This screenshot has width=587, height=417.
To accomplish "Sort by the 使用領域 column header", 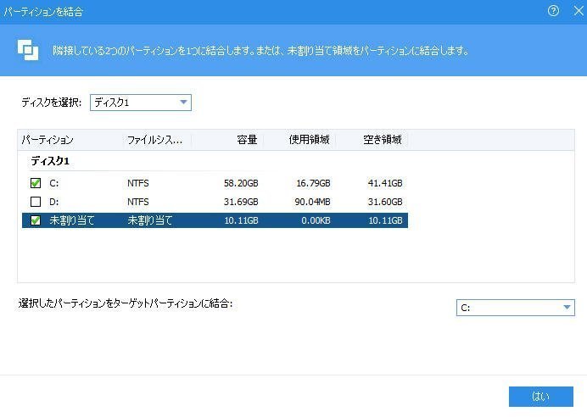I will pyautogui.click(x=310, y=140).
